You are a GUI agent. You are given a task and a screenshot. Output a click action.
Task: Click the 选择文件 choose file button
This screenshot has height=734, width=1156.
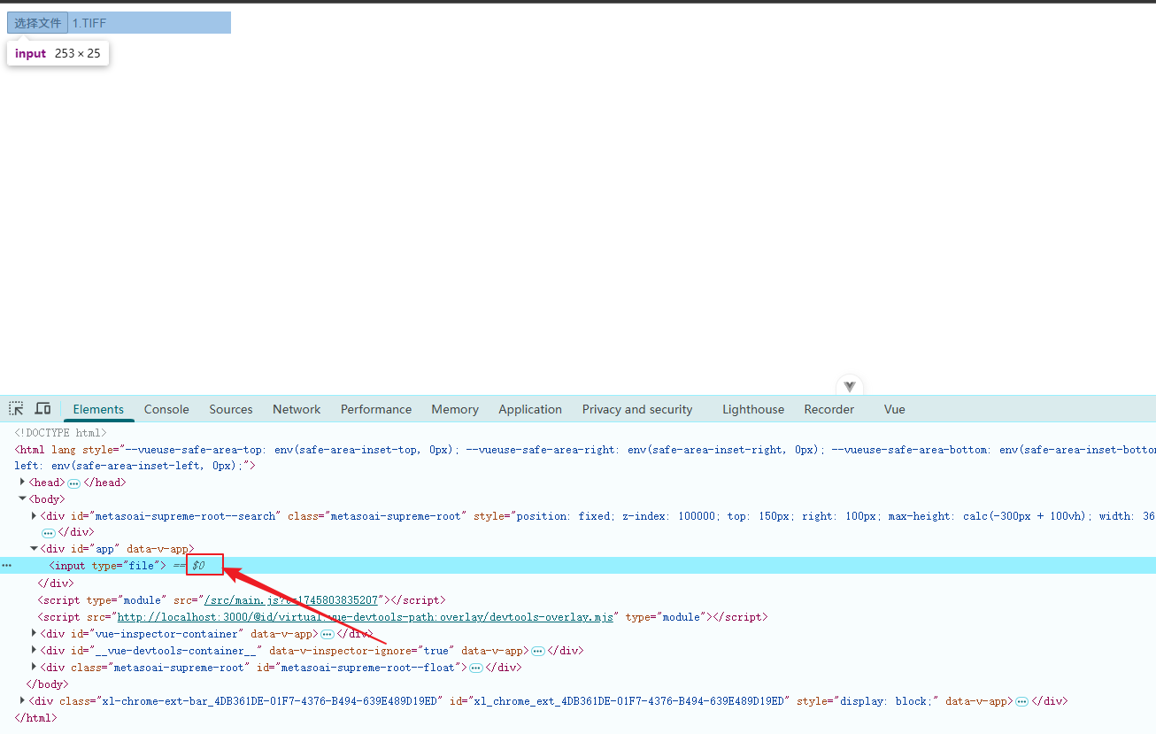click(37, 23)
